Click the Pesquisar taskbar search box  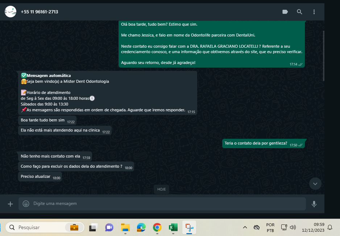coord(45,227)
